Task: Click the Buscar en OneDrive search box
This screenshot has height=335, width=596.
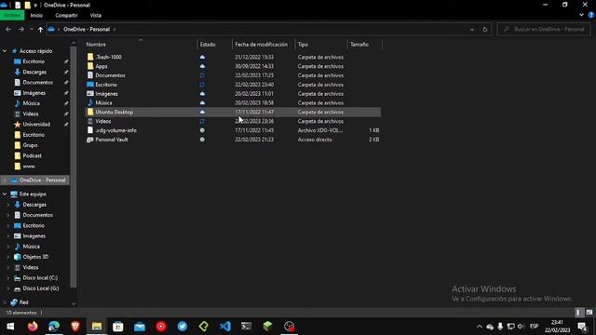Action: pyautogui.click(x=545, y=29)
